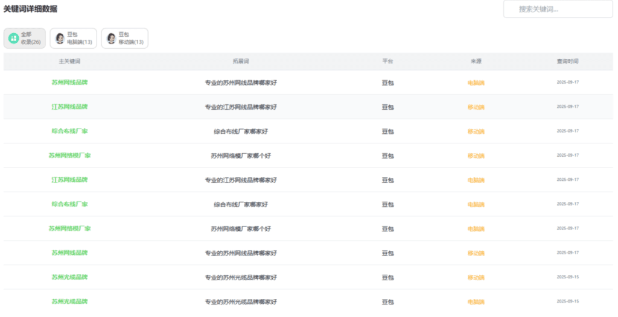
Task: Switch to the 豆包 电脑端(13) tab
Action: pyautogui.click(x=73, y=39)
